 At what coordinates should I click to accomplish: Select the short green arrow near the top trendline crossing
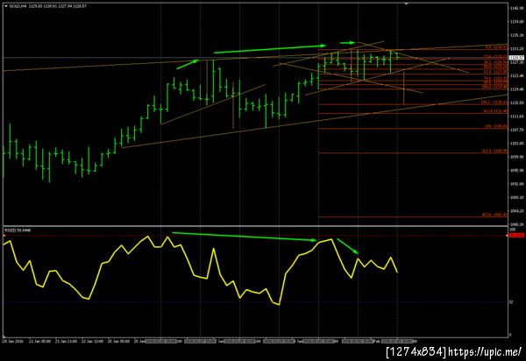coord(347,43)
